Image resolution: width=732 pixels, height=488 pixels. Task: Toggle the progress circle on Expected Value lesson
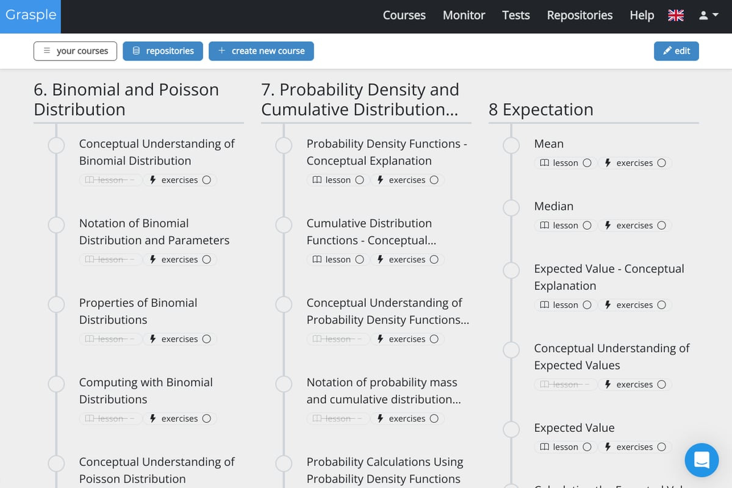(x=587, y=447)
